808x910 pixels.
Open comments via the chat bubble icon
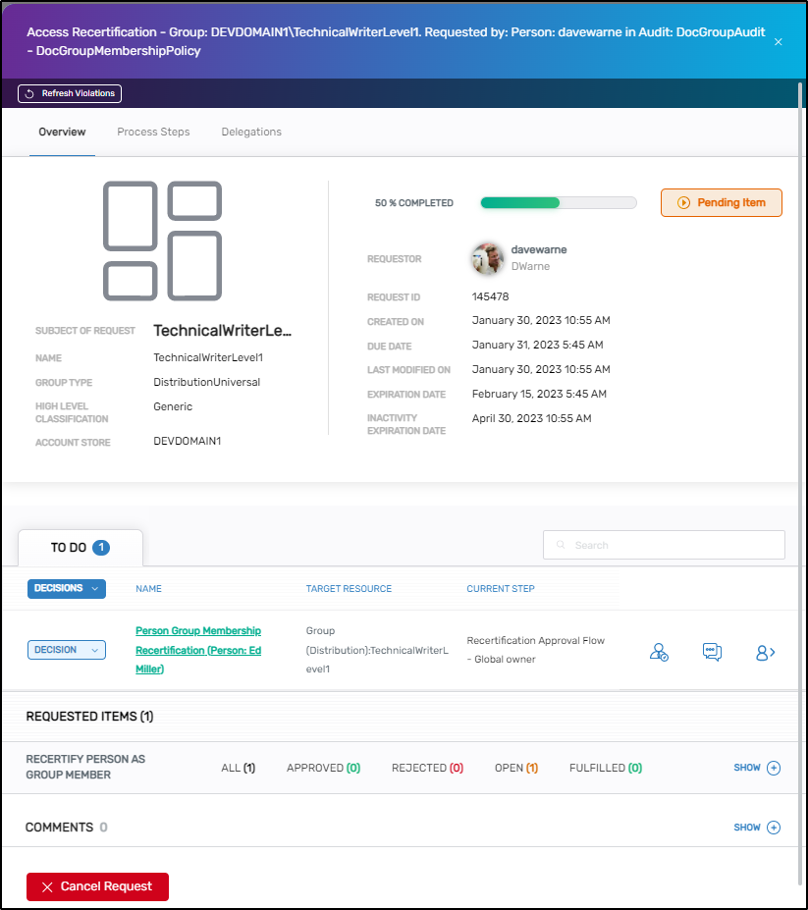point(712,651)
